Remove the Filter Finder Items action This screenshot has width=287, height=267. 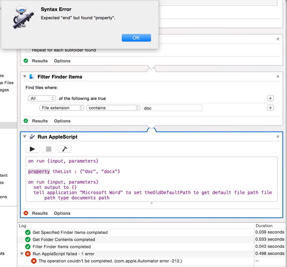click(x=278, y=77)
